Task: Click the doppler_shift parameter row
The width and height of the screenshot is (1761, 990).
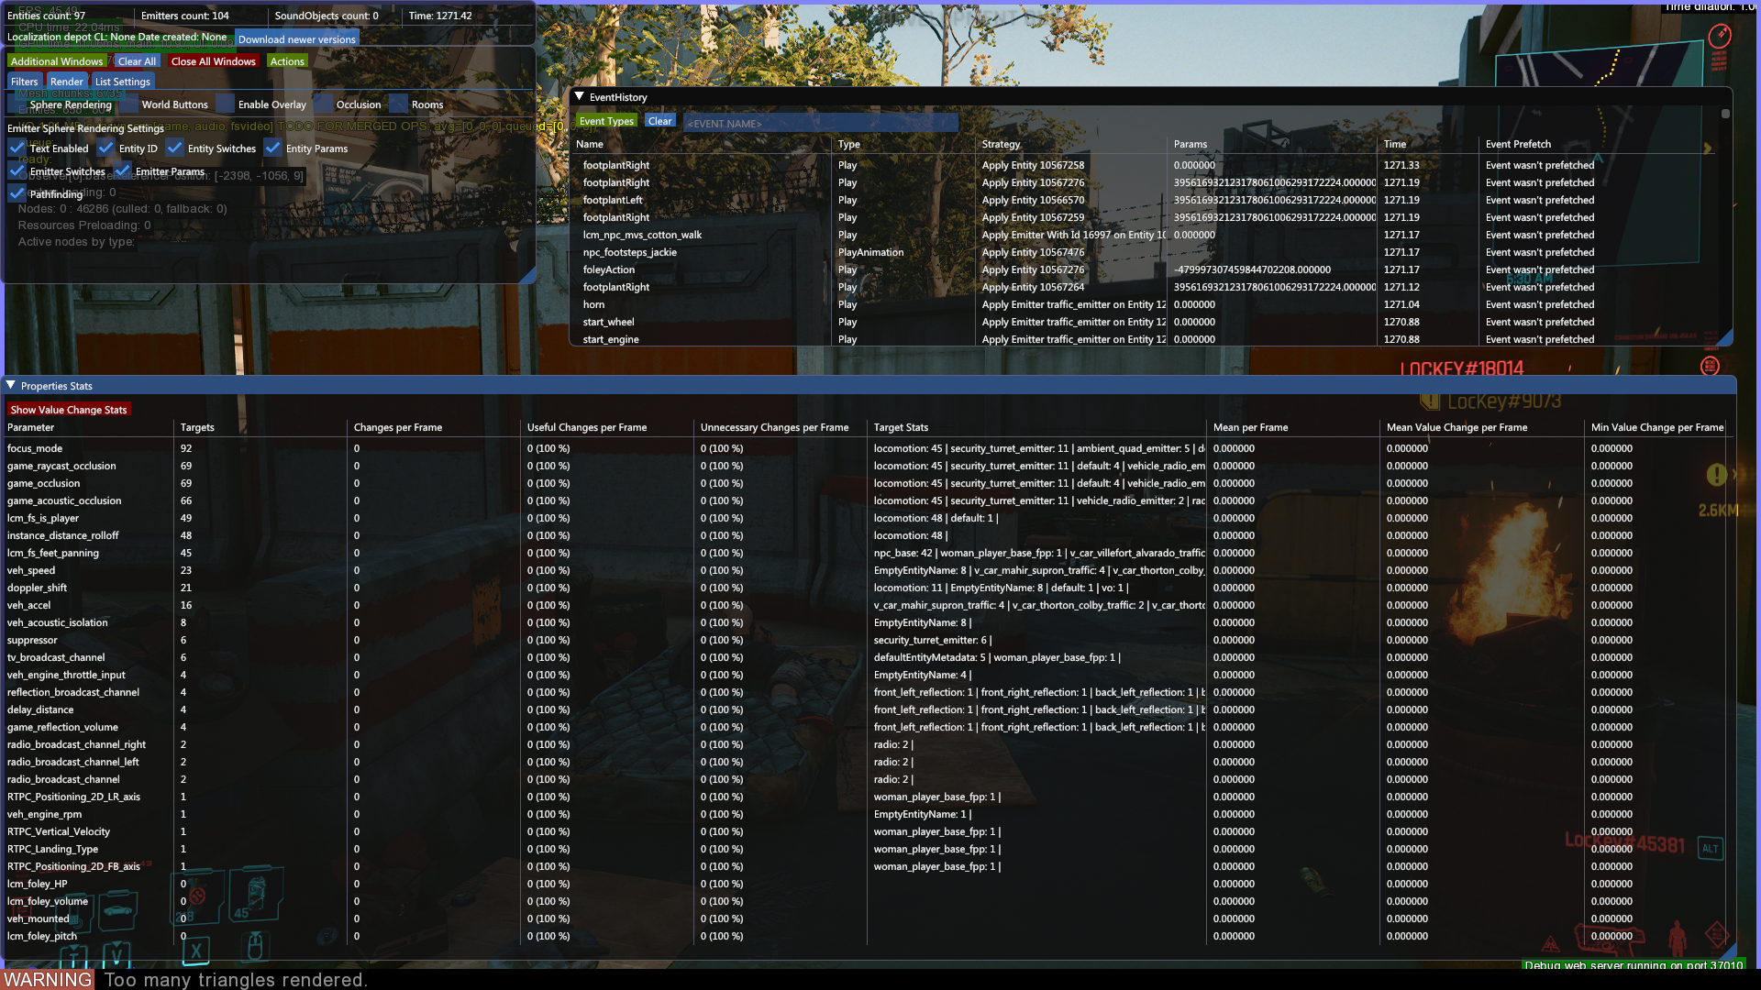Action: pyautogui.click(x=867, y=588)
